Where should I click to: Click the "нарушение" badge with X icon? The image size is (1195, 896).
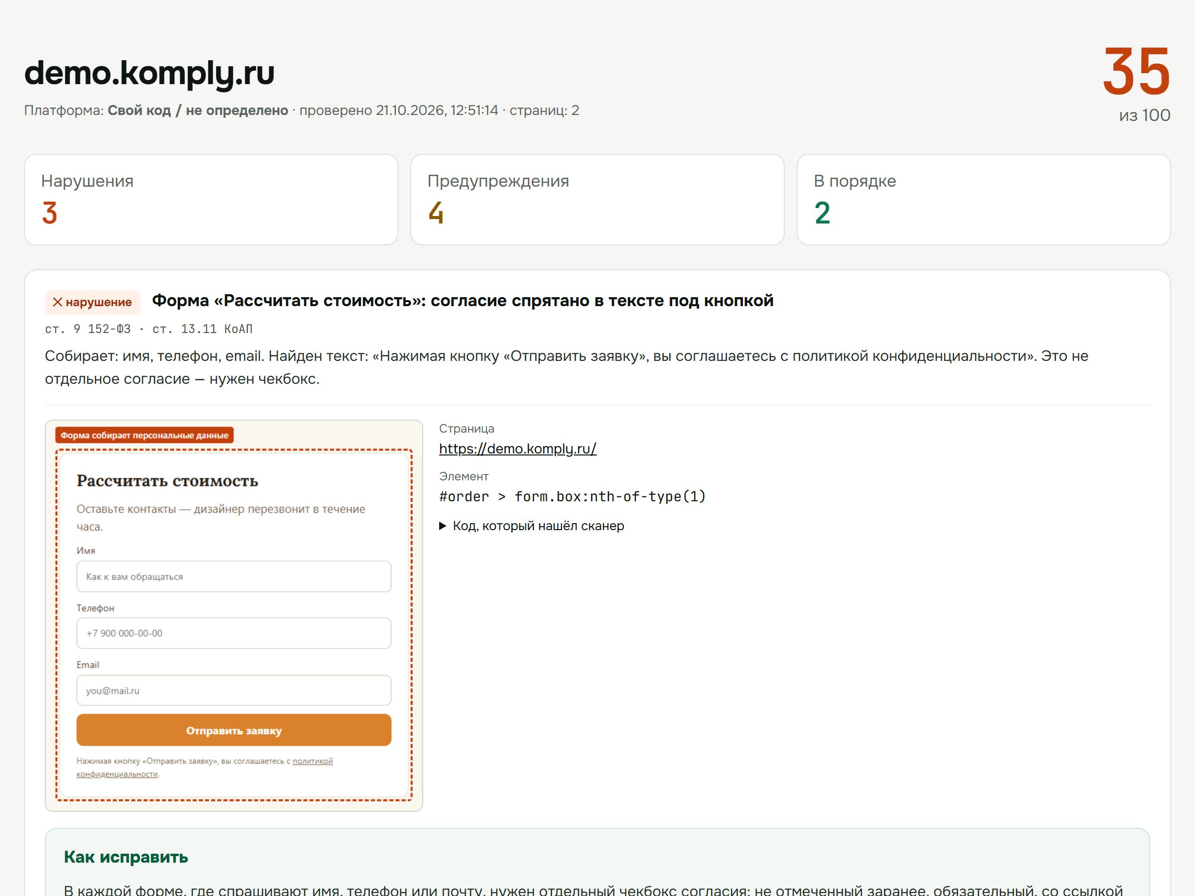pyautogui.click(x=93, y=303)
